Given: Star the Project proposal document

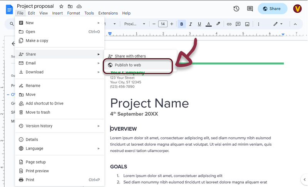Looking at the screenshot, I should (x=62, y=7).
